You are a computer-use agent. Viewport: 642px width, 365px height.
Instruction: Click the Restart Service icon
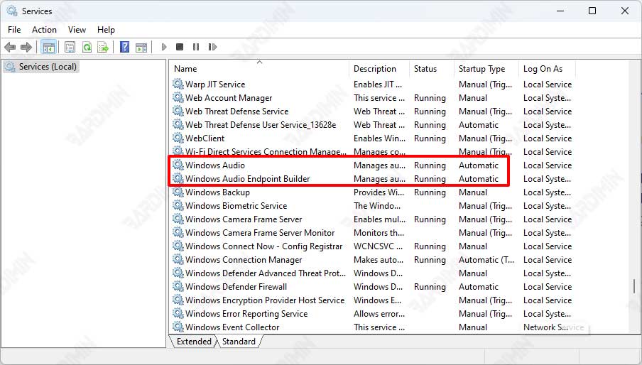pyautogui.click(x=212, y=47)
